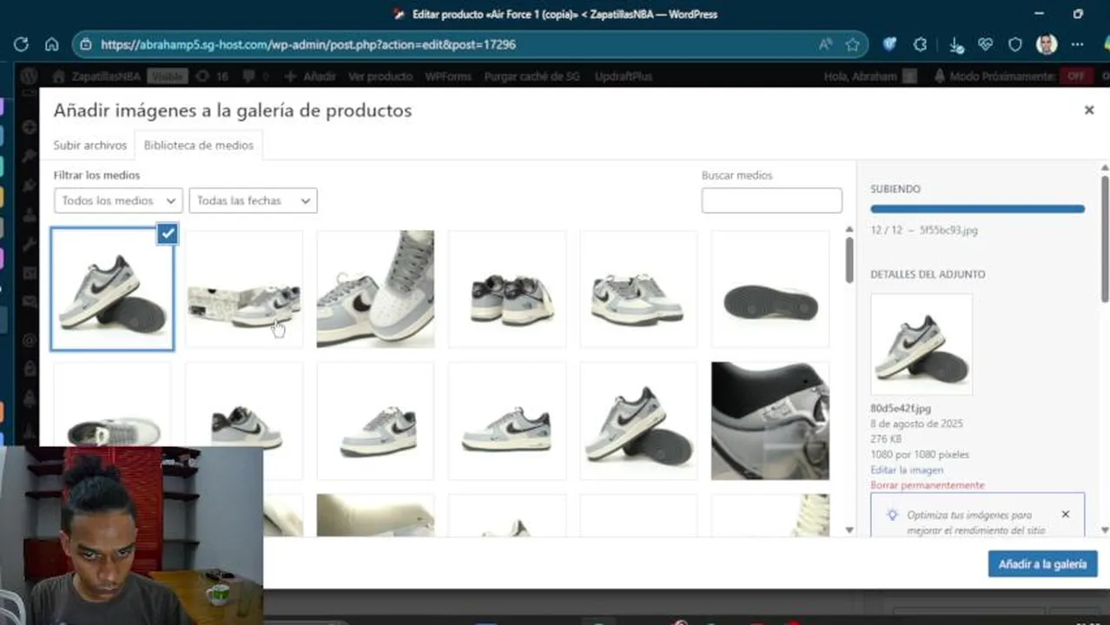Click the bell icon beside Modo Próximamente

[x=940, y=76]
